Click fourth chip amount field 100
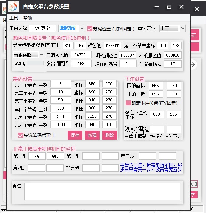 [x=61, y=108]
